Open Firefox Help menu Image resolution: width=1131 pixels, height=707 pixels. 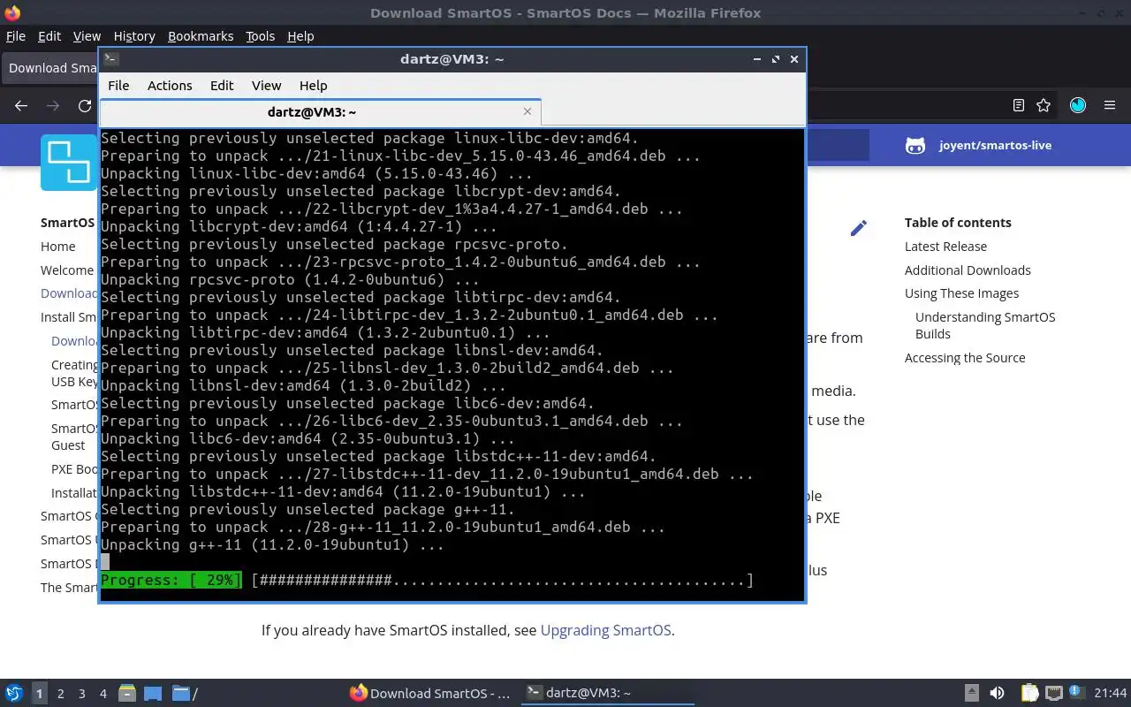click(300, 36)
